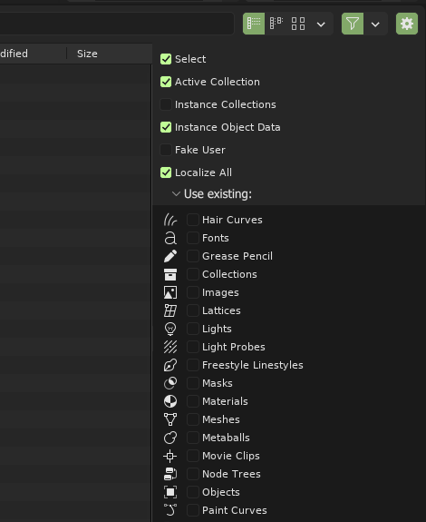This screenshot has width=426, height=522.
Task: Sort by date modified column header
Action: (34, 54)
